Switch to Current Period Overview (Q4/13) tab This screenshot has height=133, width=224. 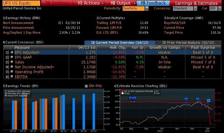[x=120, y=43]
